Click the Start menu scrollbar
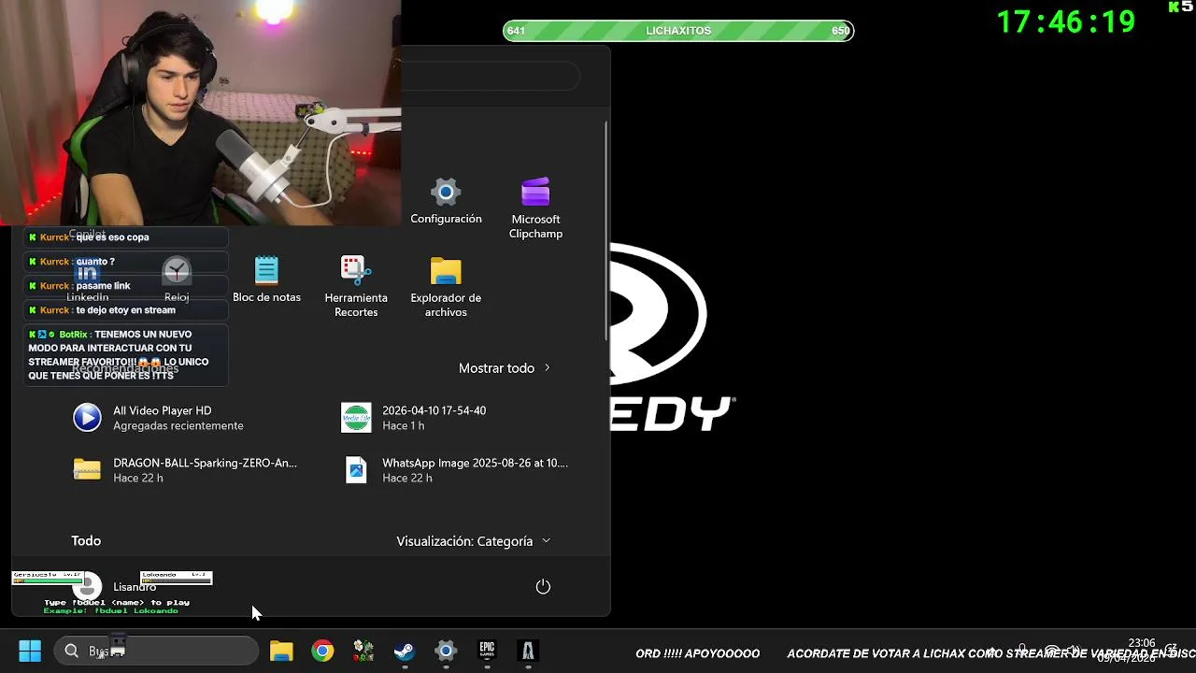Screen dimensions: 1196x673 606,232
